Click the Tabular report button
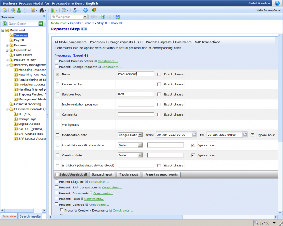 pyautogui.click(x=129, y=174)
